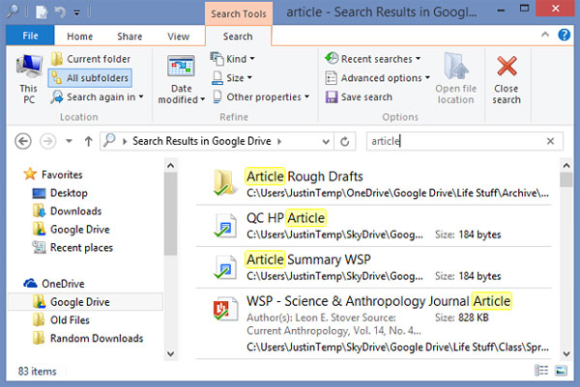Select the Current folder search scope

coord(90,59)
